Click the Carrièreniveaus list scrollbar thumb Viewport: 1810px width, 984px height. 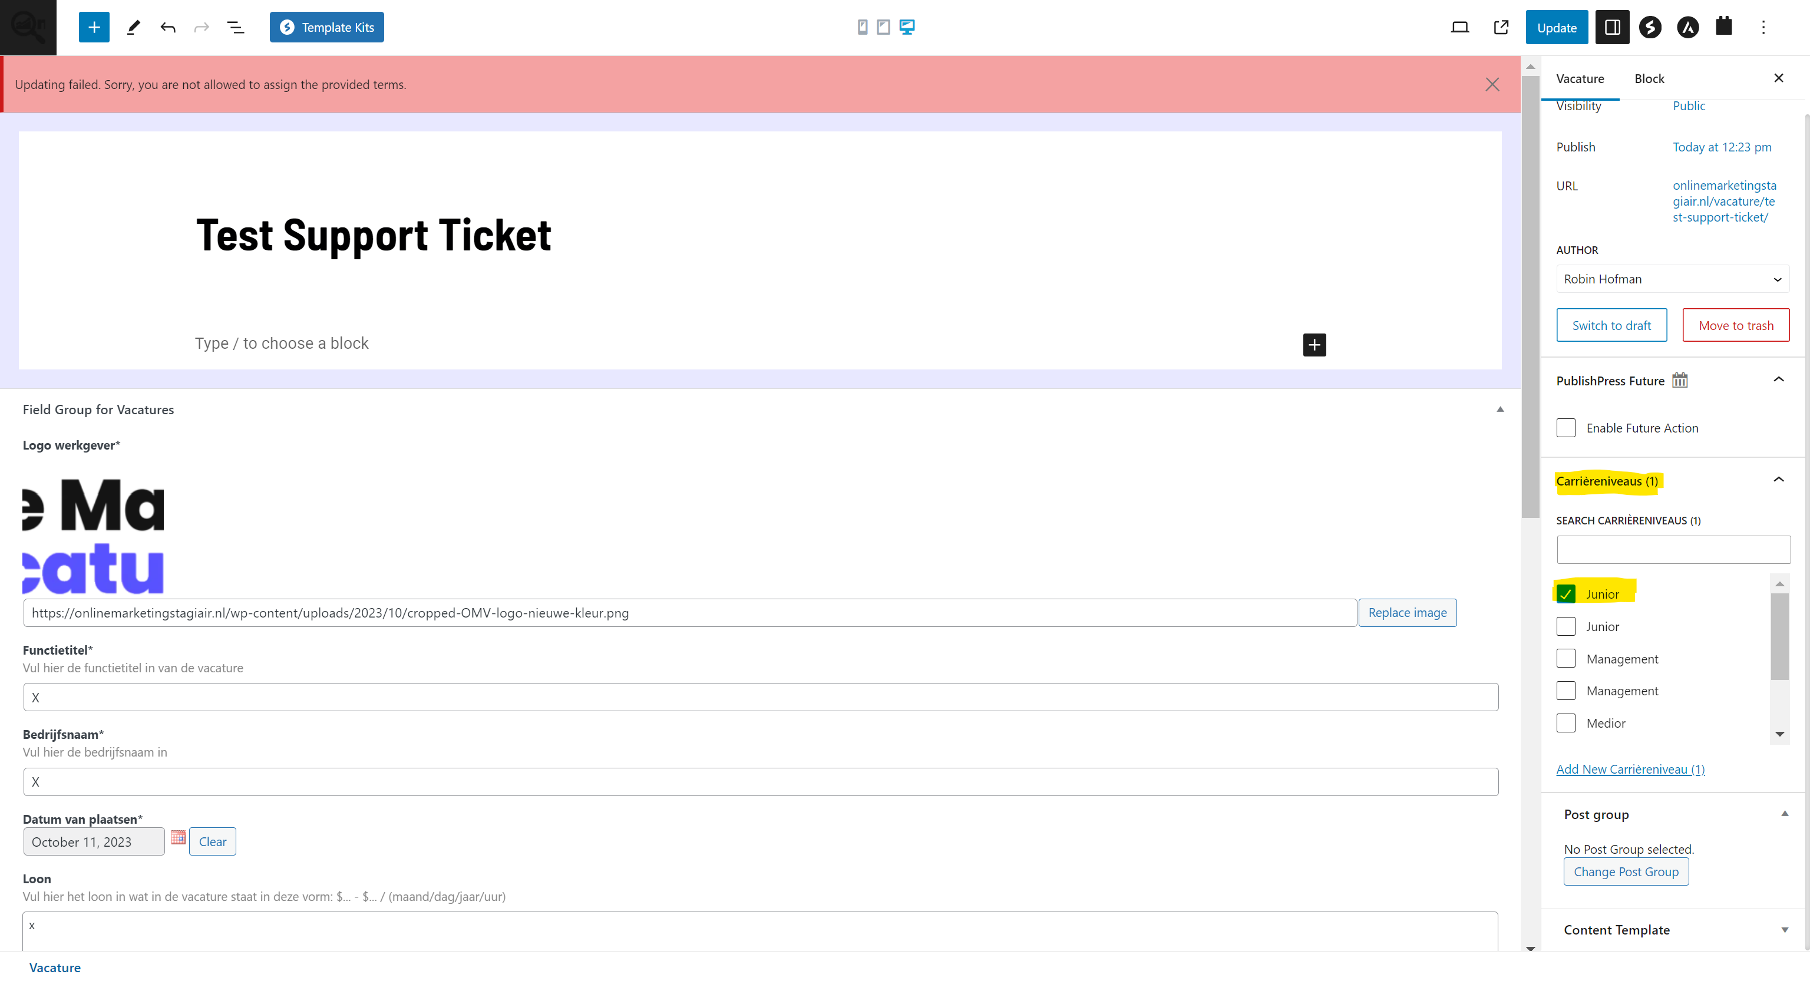point(1779,636)
